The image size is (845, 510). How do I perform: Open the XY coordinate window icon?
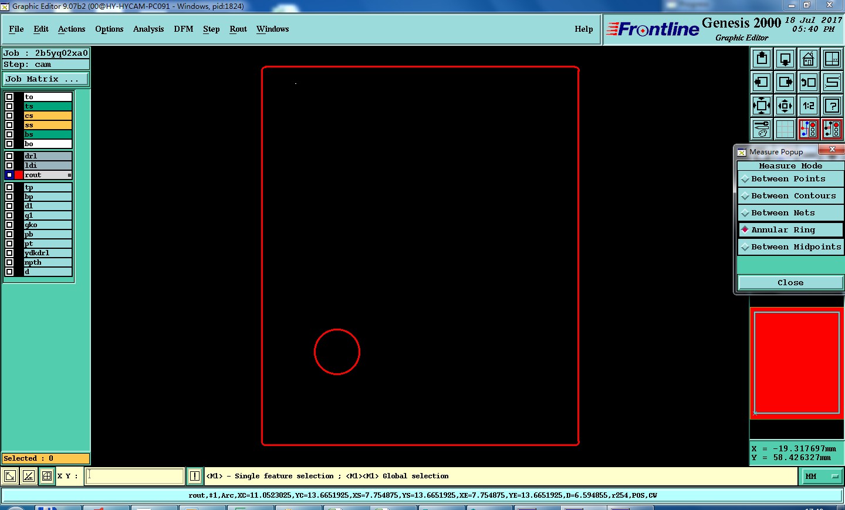[832, 59]
